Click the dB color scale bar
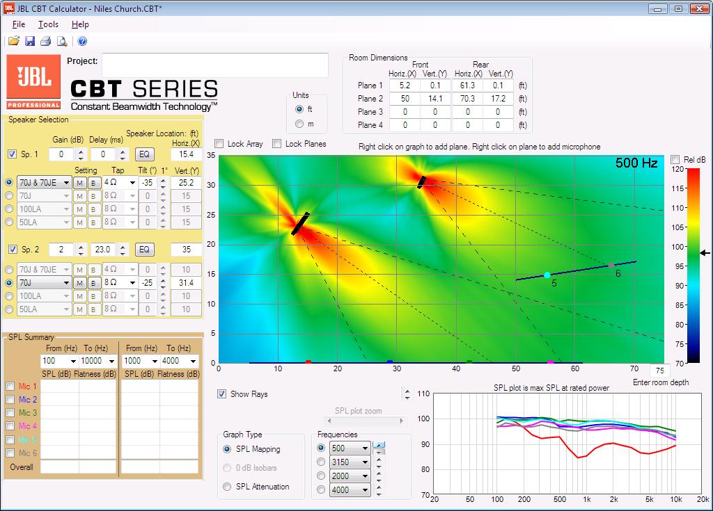 (x=693, y=266)
